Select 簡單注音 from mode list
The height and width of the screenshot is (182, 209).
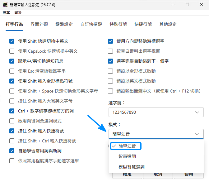[156, 146]
